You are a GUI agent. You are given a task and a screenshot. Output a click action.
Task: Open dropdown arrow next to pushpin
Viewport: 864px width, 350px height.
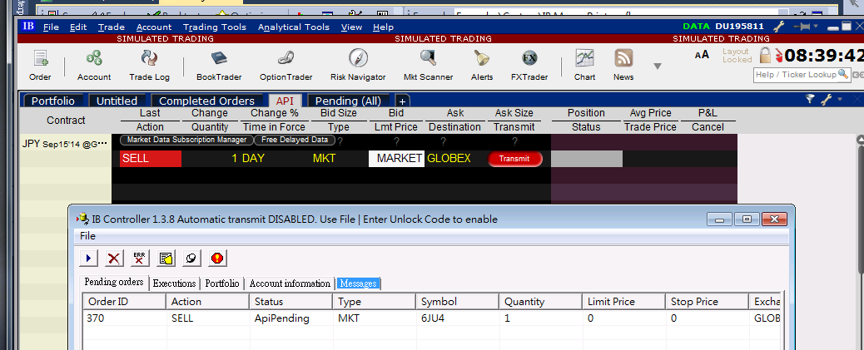[816, 27]
